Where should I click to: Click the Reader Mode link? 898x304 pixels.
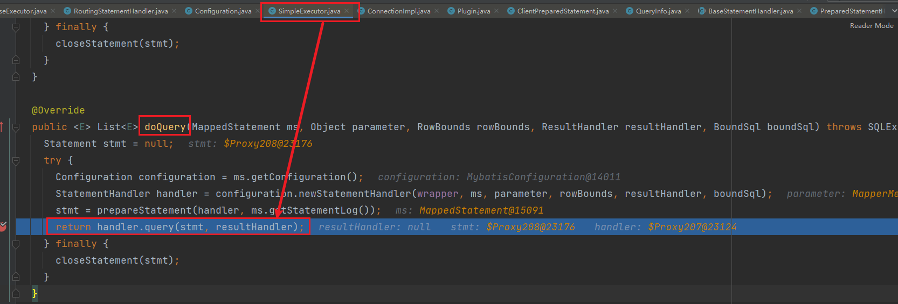[872, 26]
